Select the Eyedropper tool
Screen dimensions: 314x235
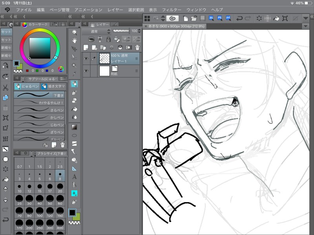pos(74,74)
